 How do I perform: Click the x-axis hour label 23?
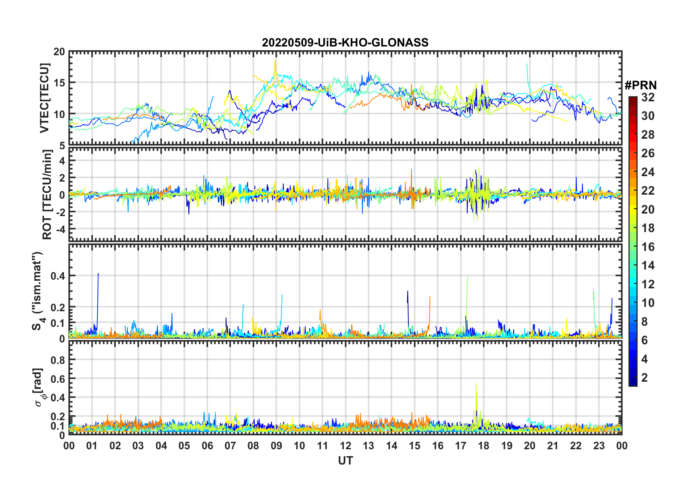[599, 446]
